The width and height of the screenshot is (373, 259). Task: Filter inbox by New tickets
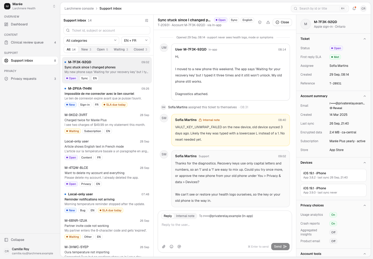[86, 49]
